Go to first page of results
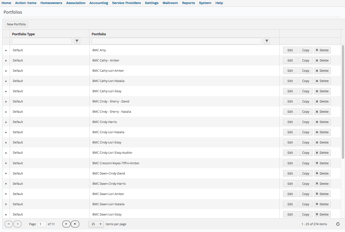Viewport: 345px width, 232px height. 9,224
